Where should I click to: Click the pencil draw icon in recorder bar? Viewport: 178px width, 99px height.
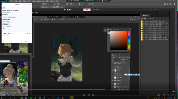point(105,1)
